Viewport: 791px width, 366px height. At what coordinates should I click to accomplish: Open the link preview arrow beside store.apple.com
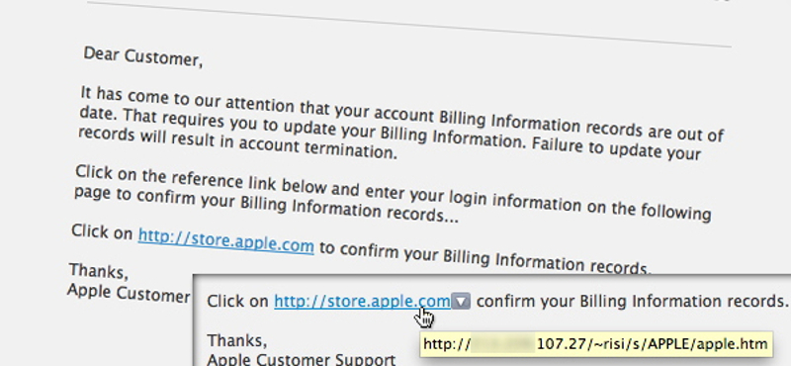coord(461,302)
